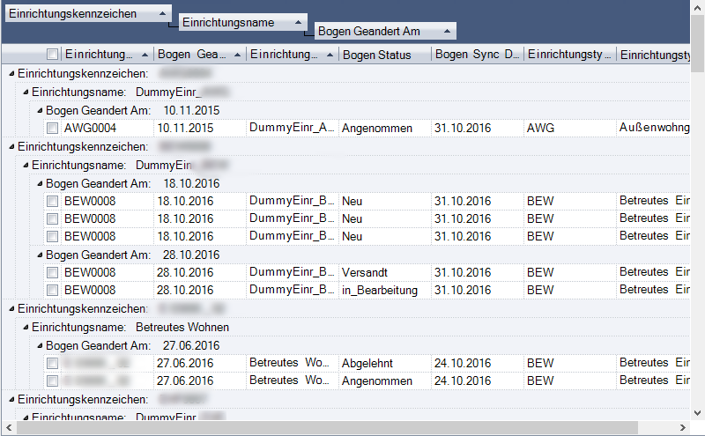Collapse the Einrichtungsname Betreutes Wohnen group
The image size is (705, 436).
tap(26, 328)
